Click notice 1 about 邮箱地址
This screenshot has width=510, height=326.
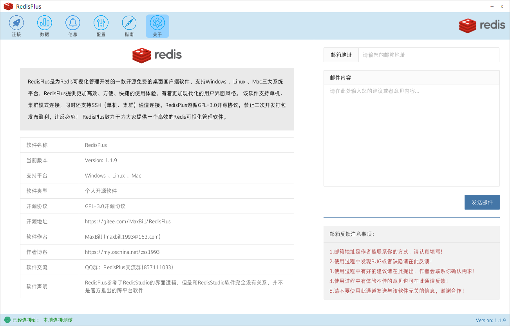(x=386, y=252)
